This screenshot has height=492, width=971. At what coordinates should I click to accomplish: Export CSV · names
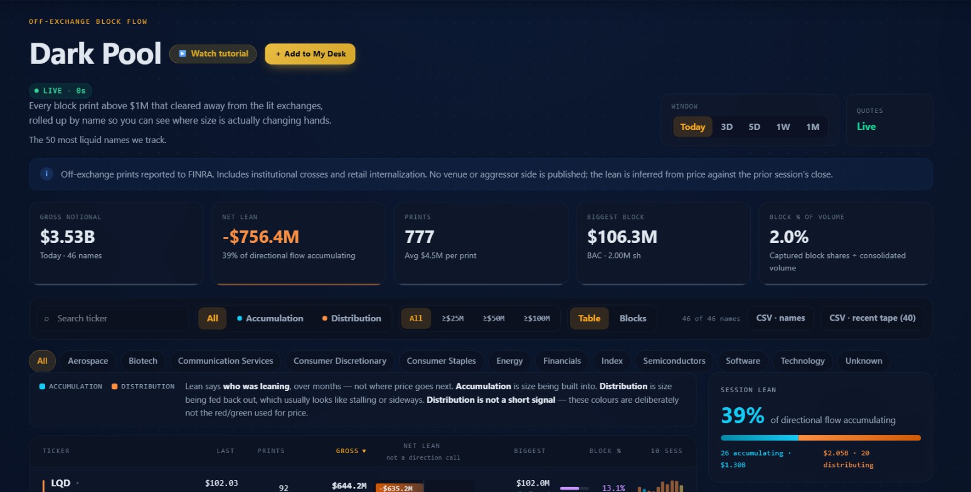(x=780, y=318)
